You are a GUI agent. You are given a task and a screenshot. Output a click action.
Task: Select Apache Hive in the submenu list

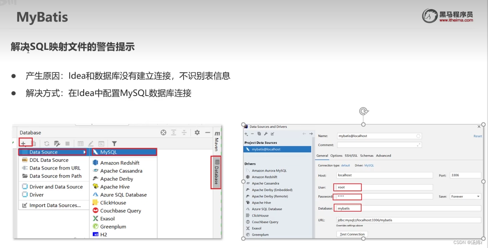(x=124, y=187)
